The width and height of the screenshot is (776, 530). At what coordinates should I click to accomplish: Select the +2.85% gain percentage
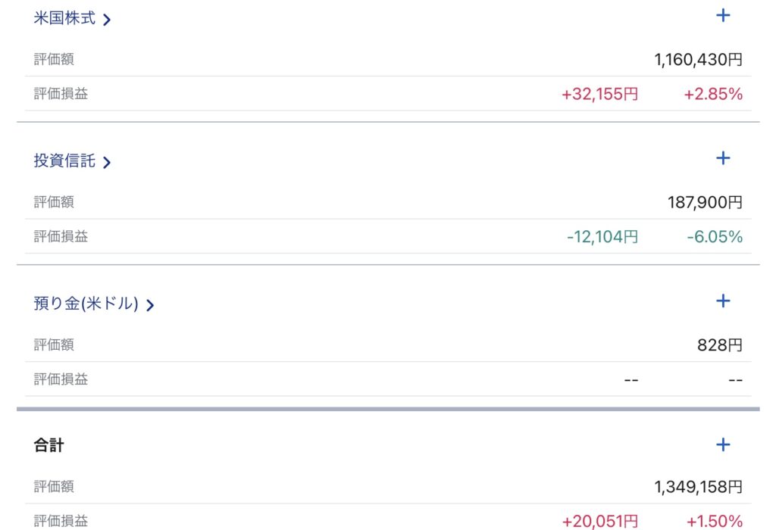pyautogui.click(x=713, y=94)
